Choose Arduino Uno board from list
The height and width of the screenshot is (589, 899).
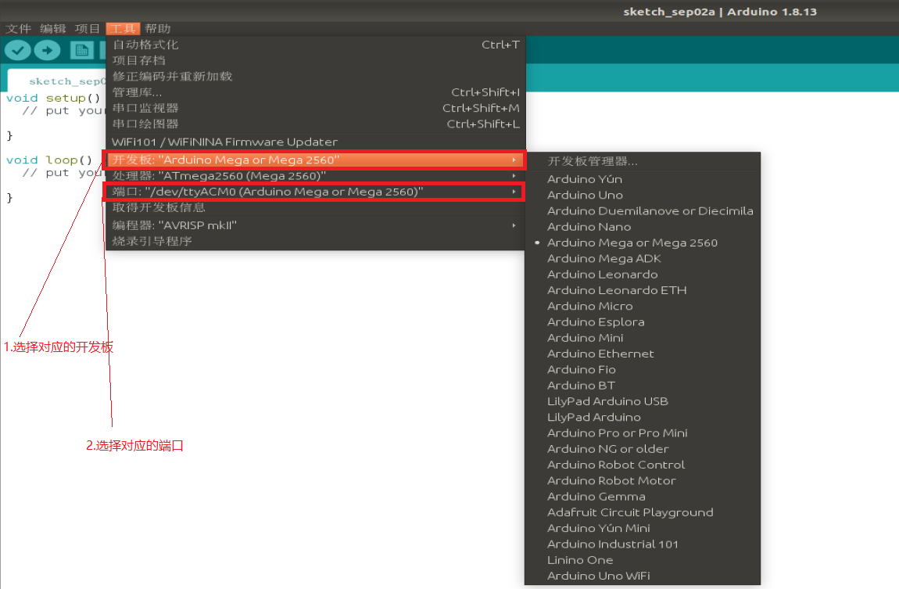click(585, 195)
